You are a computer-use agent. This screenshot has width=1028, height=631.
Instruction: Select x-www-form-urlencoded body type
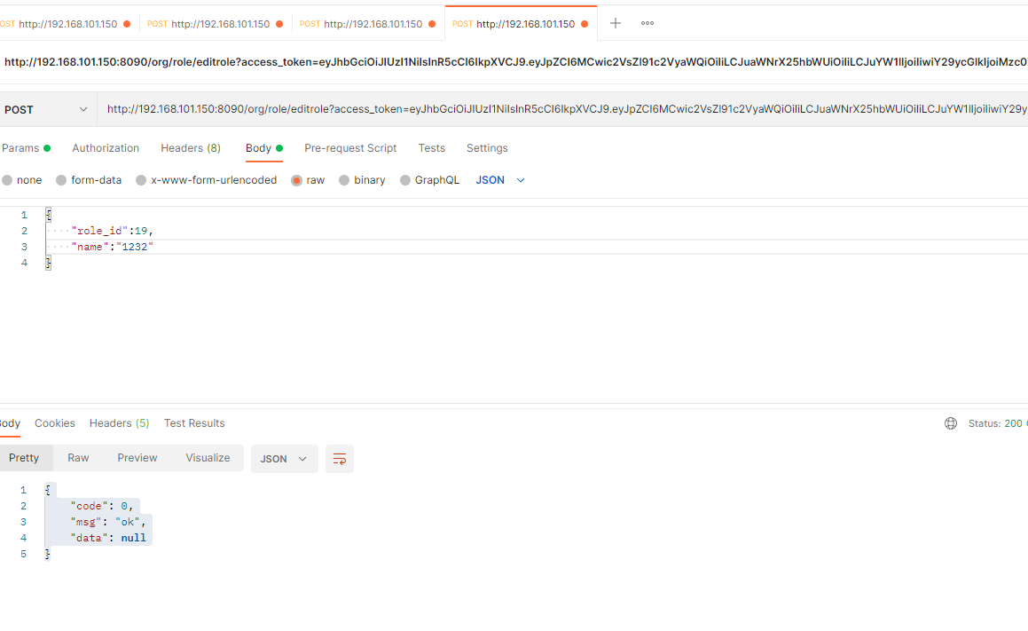coord(207,180)
